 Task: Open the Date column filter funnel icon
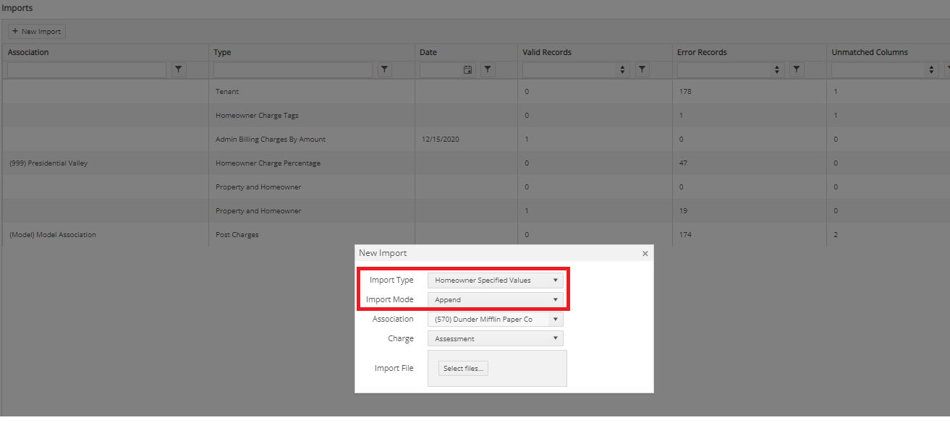pos(488,69)
